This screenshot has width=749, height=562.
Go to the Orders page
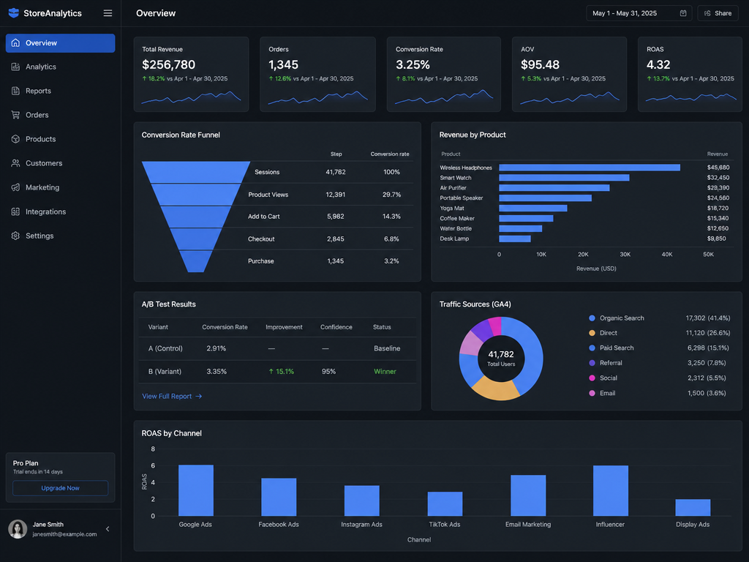(x=60, y=115)
